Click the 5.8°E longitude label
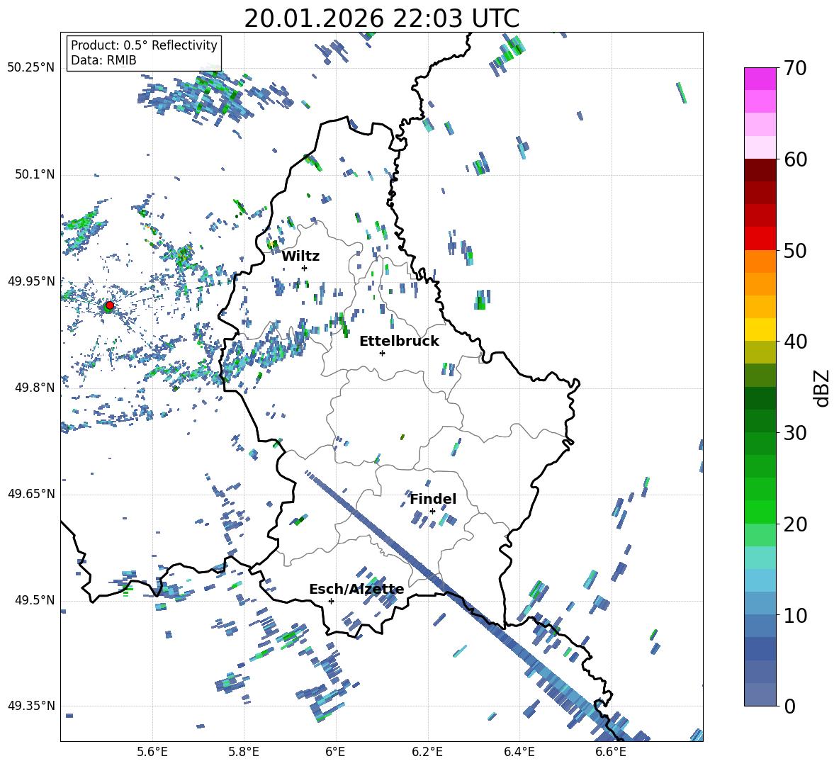Screen dimensions: 839x766 (244, 752)
